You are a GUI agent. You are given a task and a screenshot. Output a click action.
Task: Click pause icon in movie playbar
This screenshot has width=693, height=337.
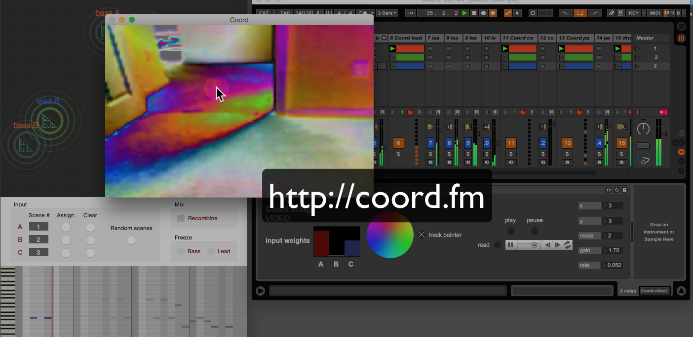point(510,245)
